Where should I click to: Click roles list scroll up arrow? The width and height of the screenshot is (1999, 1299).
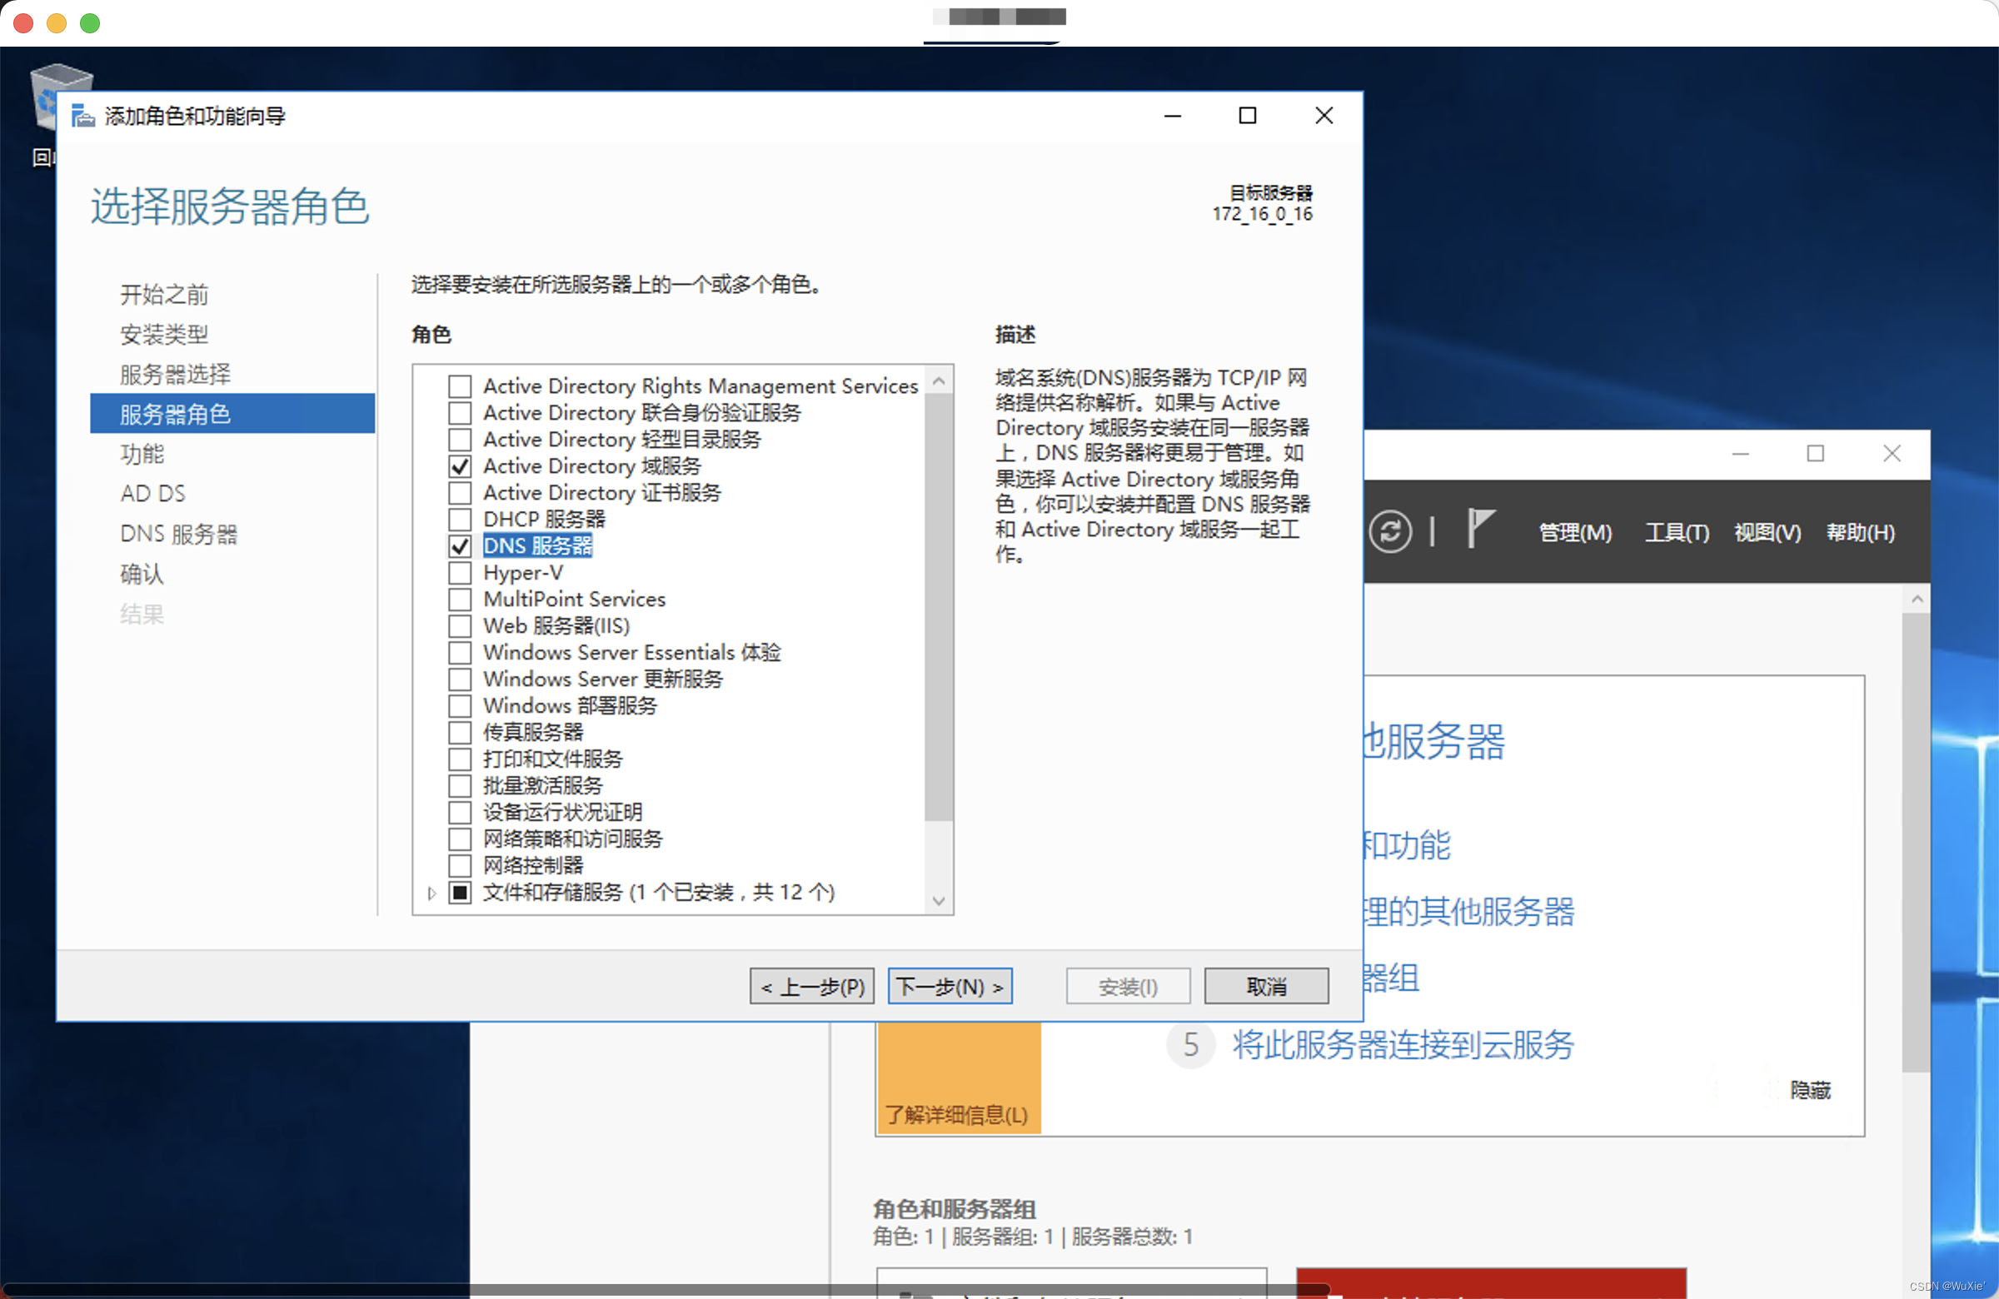click(x=939, y=381)
